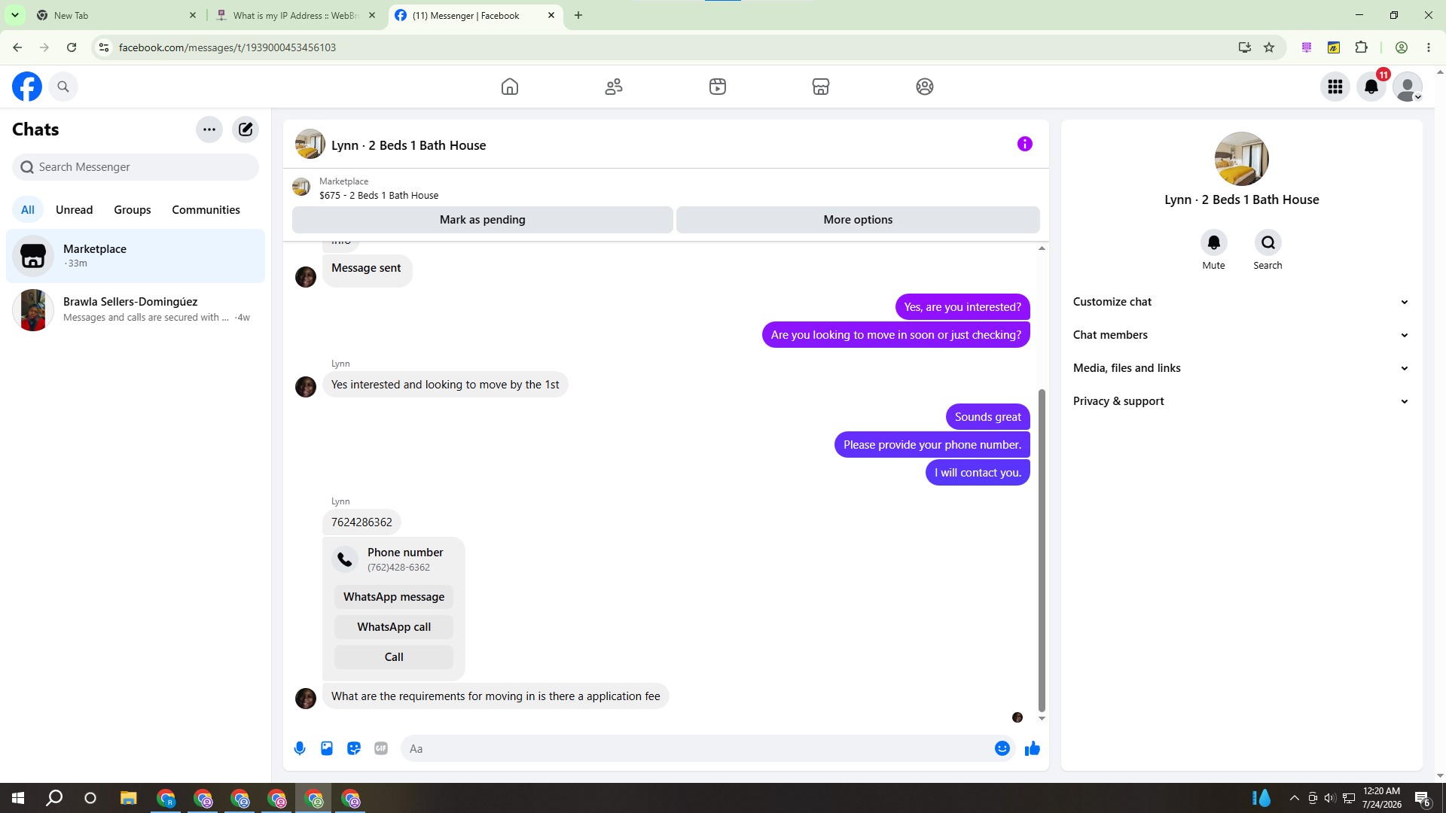Switch to What is my IP Address tab

coord(296,15)
